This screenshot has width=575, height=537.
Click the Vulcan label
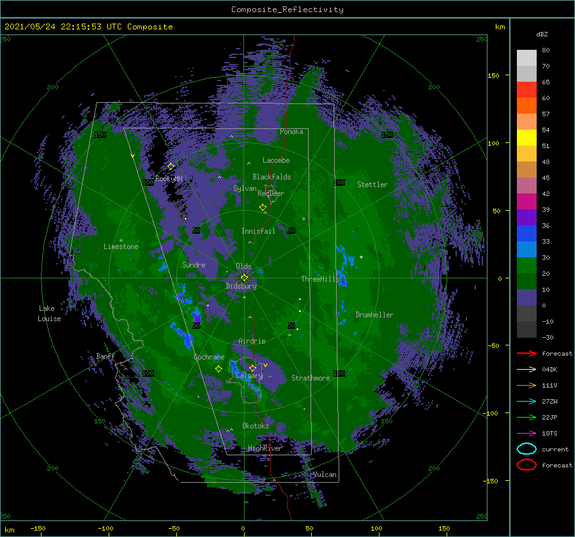click(325, 474)
